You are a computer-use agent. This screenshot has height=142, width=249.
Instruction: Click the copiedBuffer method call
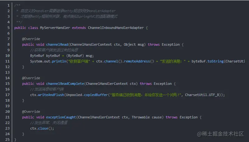point(96,95)
